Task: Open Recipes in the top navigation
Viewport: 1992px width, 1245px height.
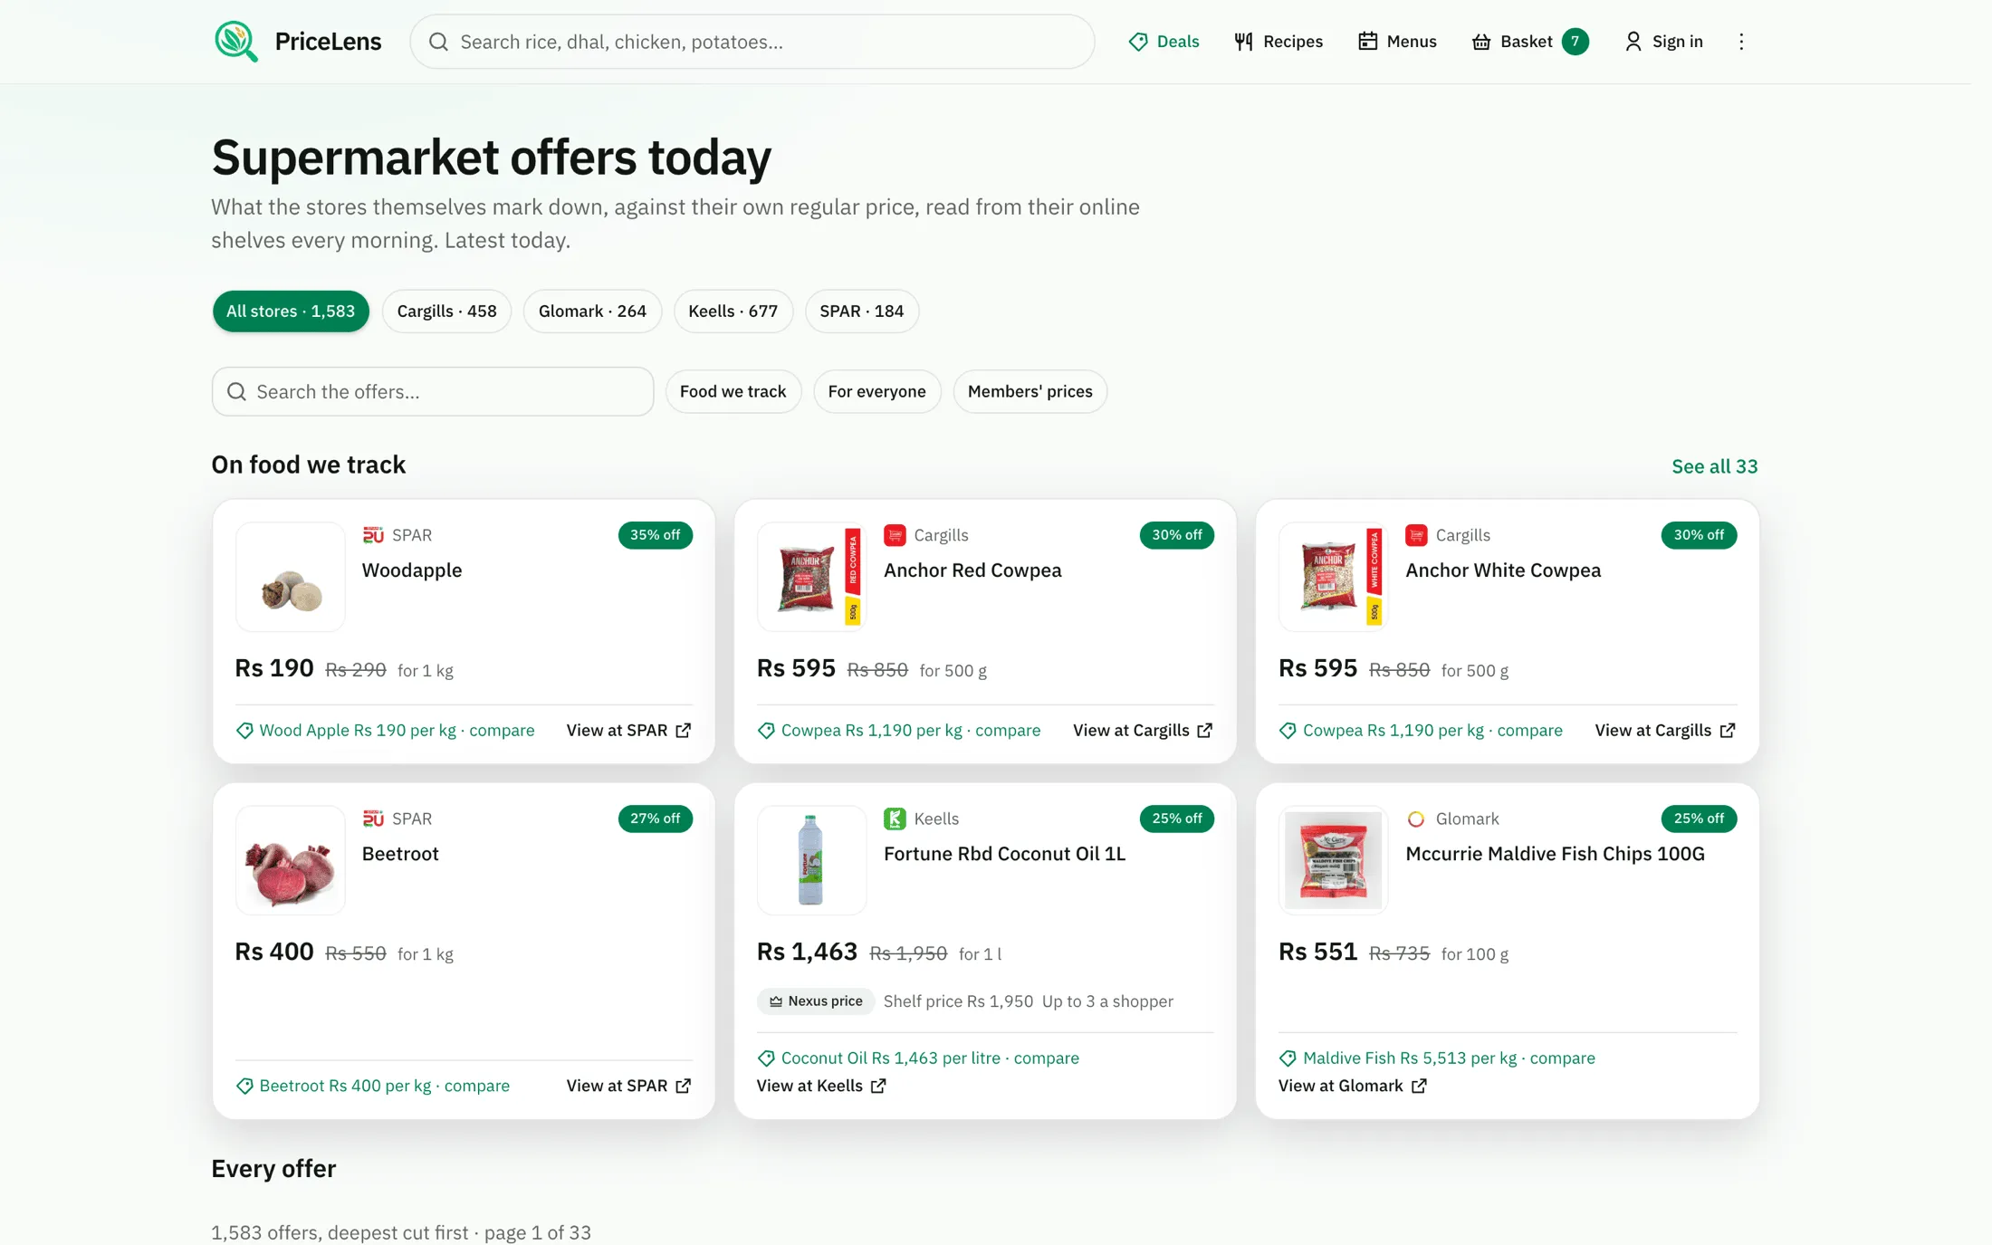Action: point(1279,42)
